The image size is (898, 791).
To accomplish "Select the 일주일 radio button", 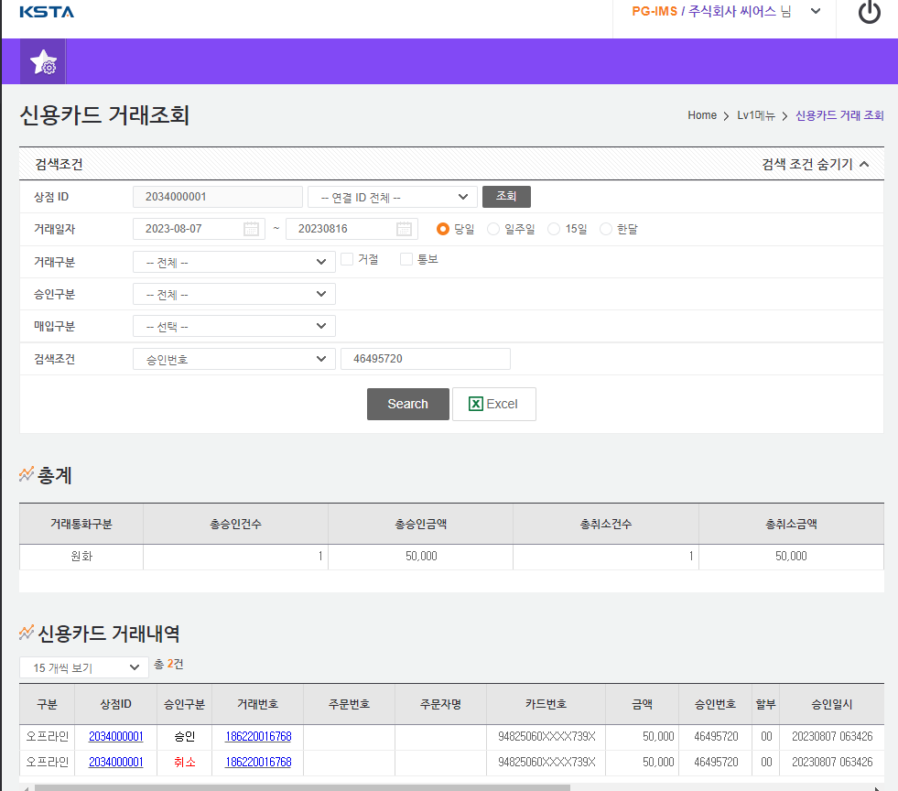I will tap(493, 229).
